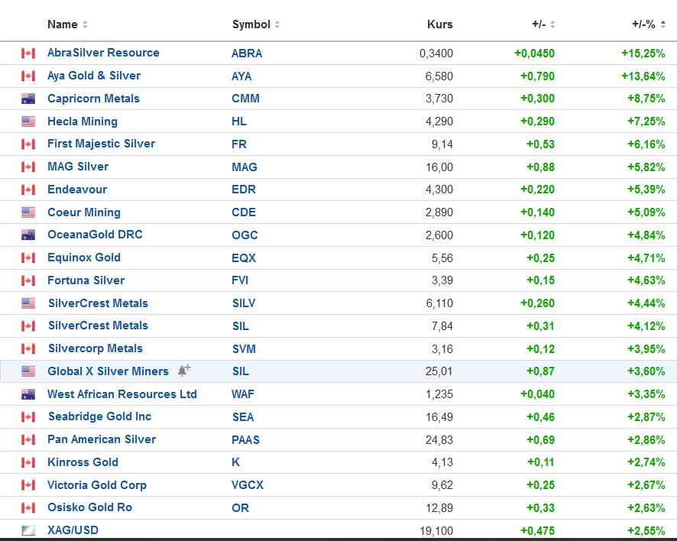Open XAG/USD silver price link
Viewport: 677px width, 541px height.
click(x=73, y=530)
